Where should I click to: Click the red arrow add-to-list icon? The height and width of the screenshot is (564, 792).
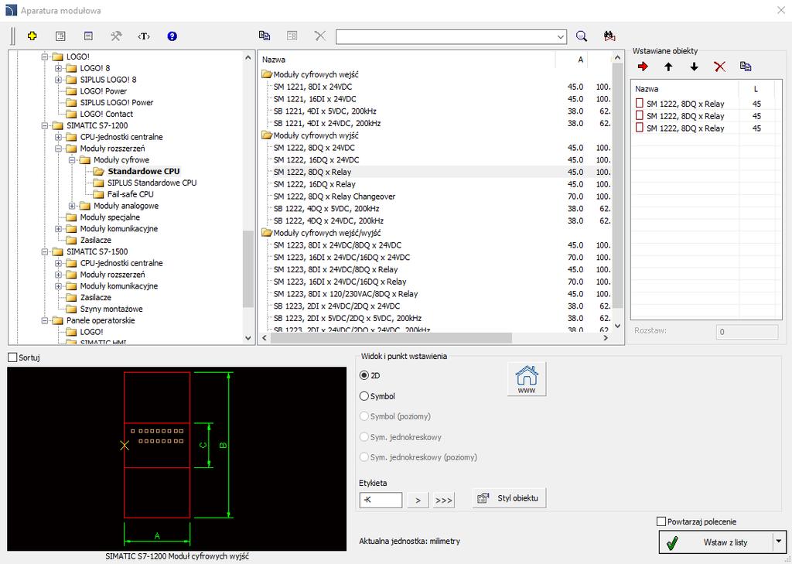pos(643,67)
